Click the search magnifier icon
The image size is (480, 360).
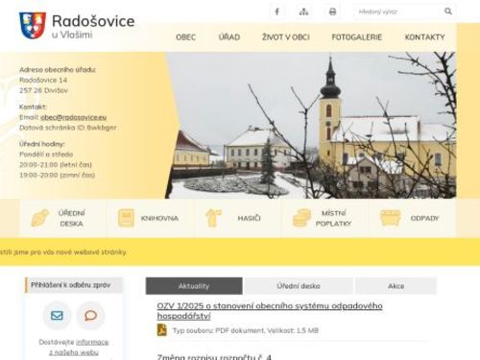[448, 12]
